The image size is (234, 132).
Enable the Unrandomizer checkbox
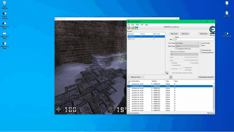coord(201,50)
